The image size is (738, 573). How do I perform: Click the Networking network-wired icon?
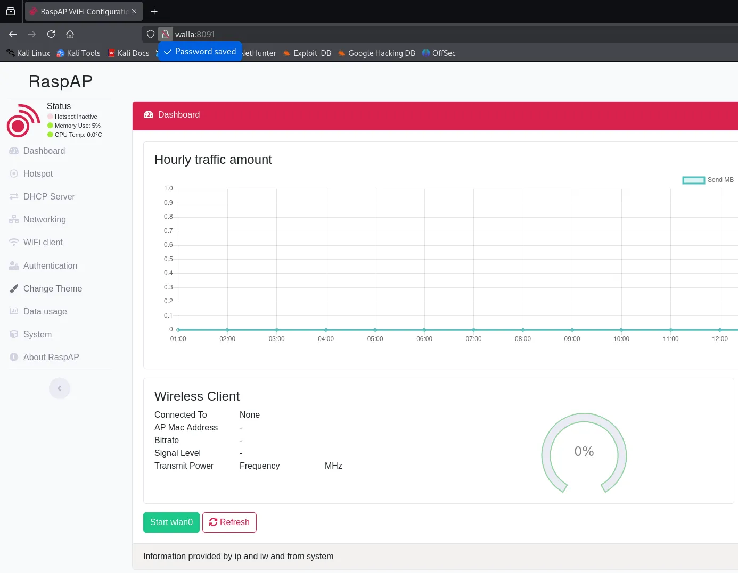[x=14, y=219]
